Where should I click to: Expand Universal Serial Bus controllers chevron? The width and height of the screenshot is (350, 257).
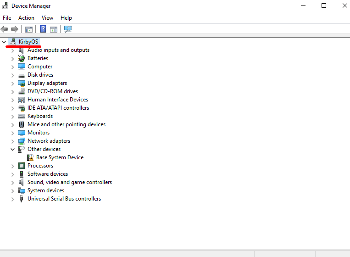point(13,199)
